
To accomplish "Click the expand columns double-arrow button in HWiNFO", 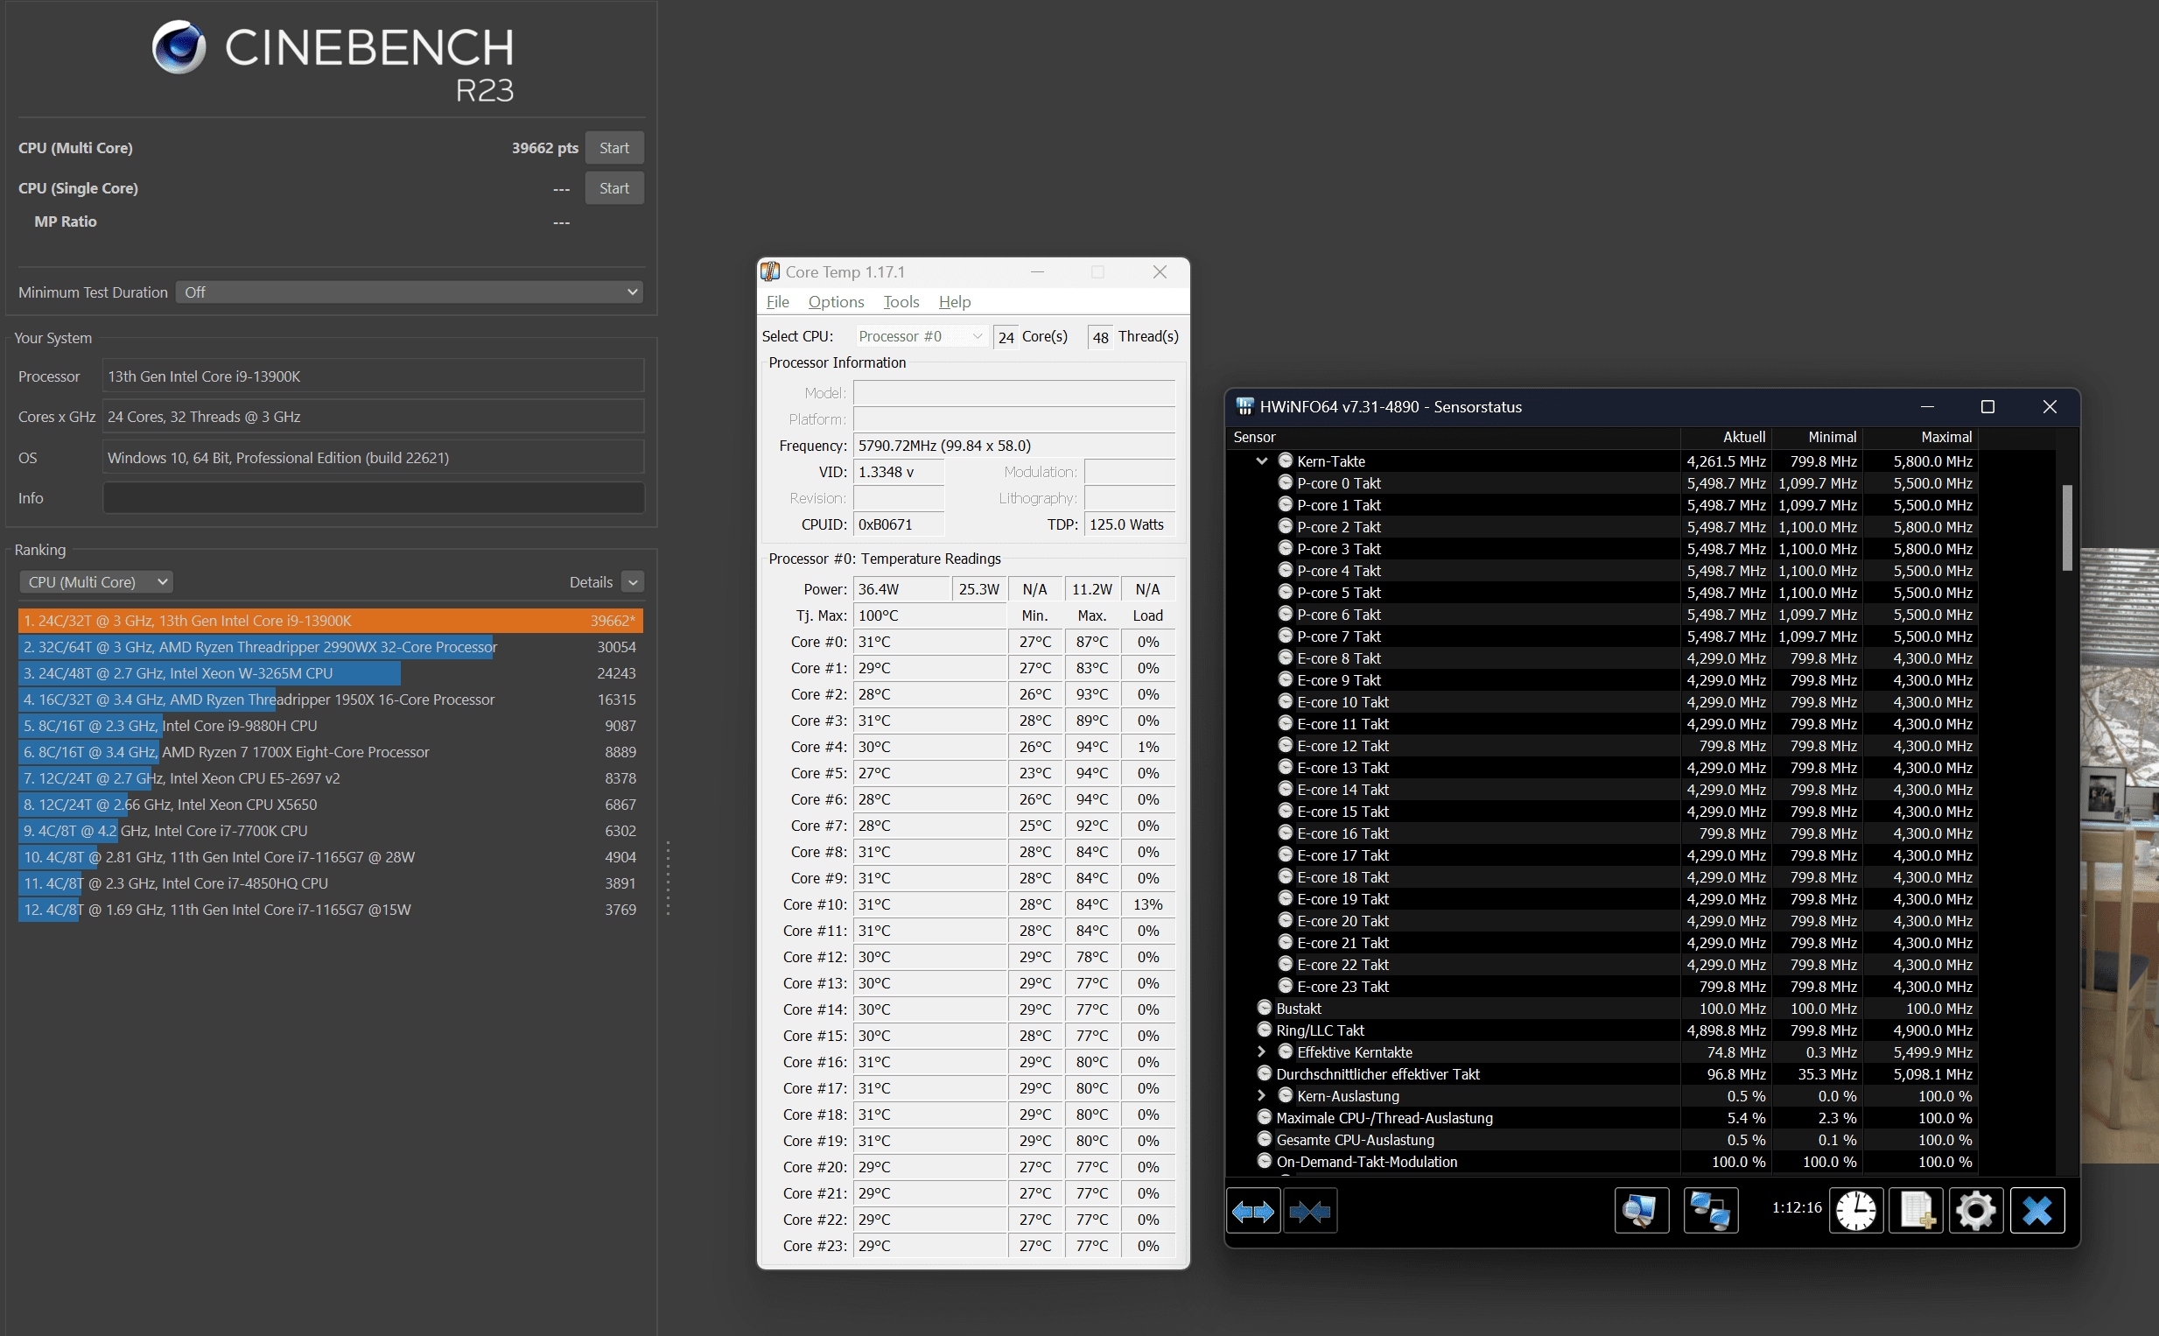I will pos(1253,1211).
